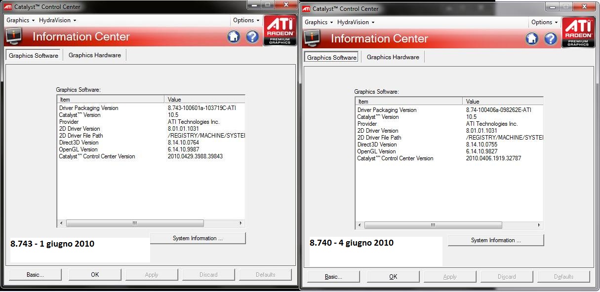Select the OpenGL Version row label in the left window
The width and height of the screenshot is (600, 292).
[x=79, y=149]
